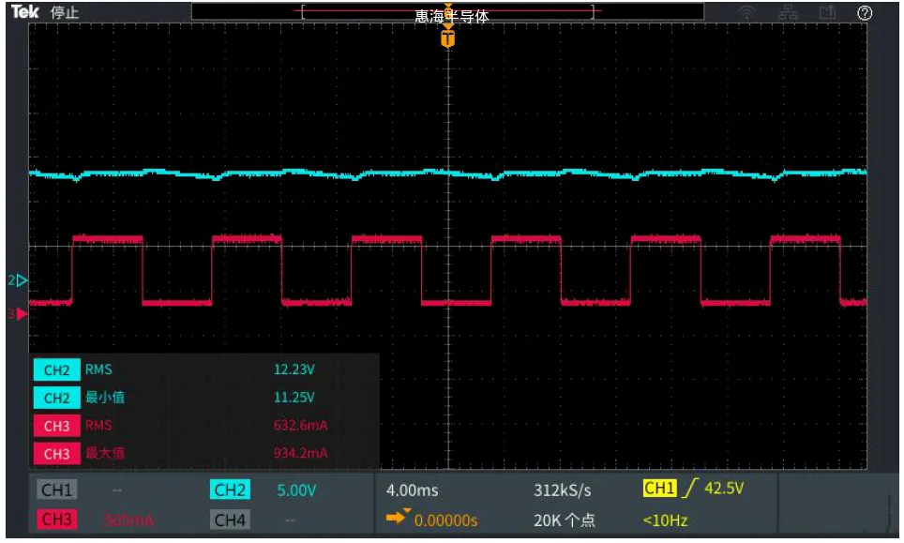The image size is (904, 543).
Task: Toggle the CH4 channel badge
Action: 230,520
